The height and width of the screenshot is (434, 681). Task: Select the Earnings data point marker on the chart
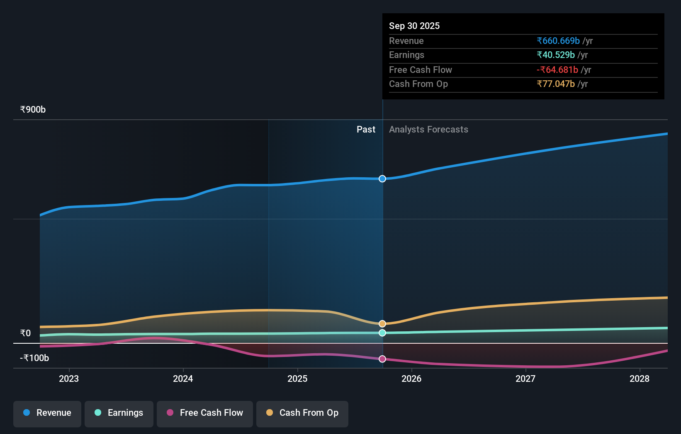382,333
